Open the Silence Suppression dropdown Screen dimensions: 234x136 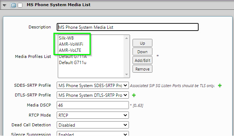tap(93, 133)
